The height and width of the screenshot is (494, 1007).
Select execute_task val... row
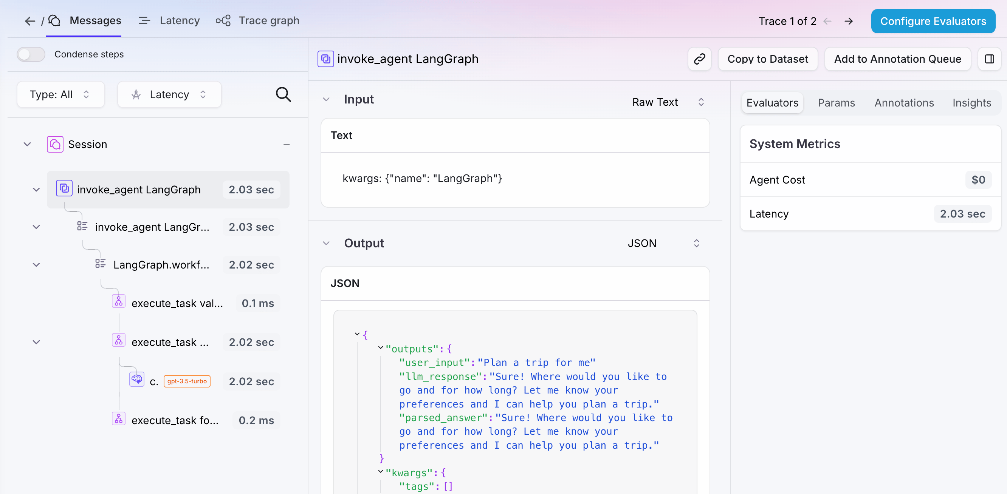195,303
